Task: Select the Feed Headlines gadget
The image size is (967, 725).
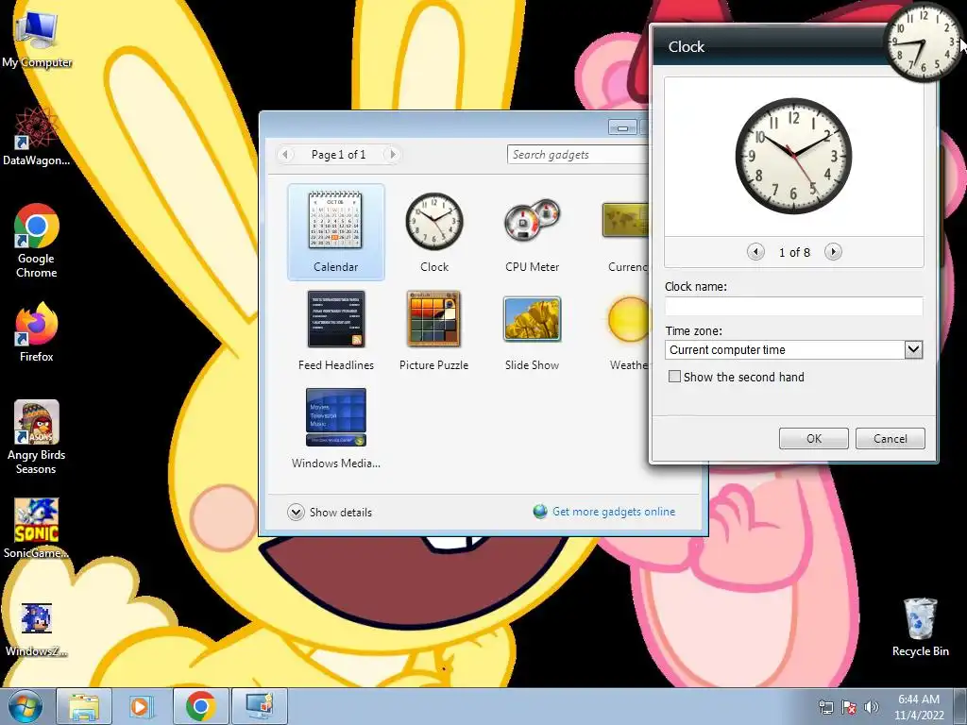Action: pos(335,330)
